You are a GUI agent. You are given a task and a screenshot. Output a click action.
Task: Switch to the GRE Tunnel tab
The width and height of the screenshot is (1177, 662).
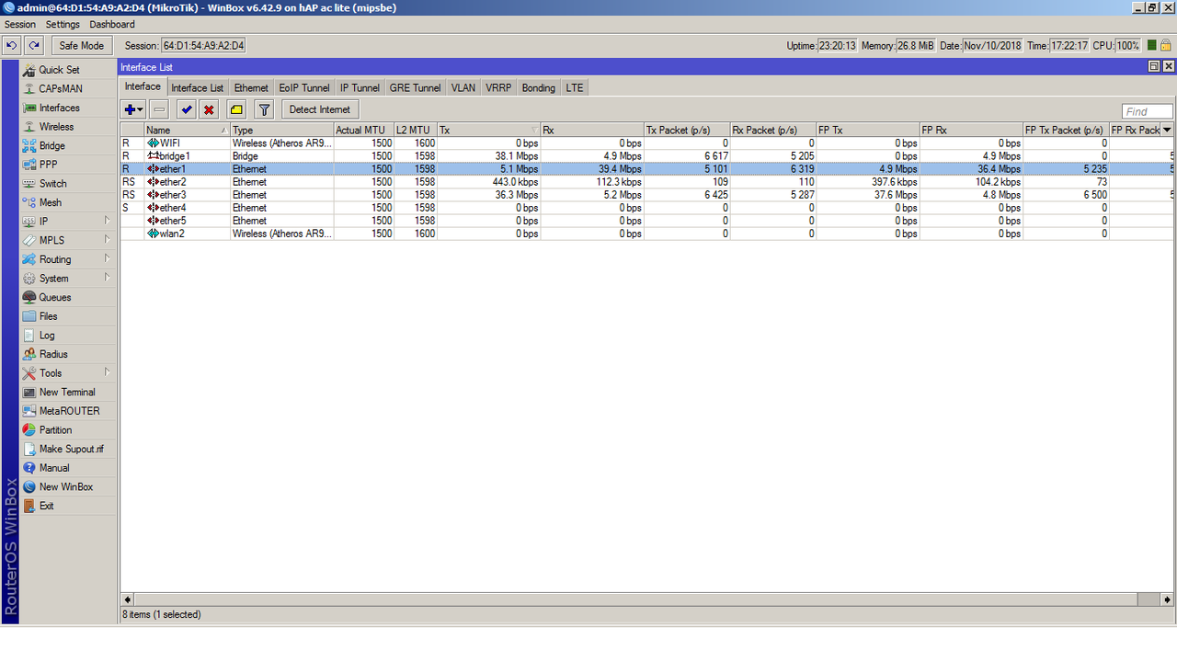pos(415,87)
